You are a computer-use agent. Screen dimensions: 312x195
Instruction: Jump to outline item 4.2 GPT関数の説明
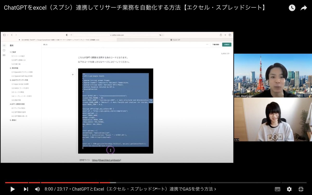(x=19, y=112)
